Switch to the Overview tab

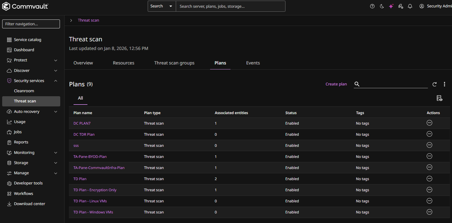coord(83,63)
